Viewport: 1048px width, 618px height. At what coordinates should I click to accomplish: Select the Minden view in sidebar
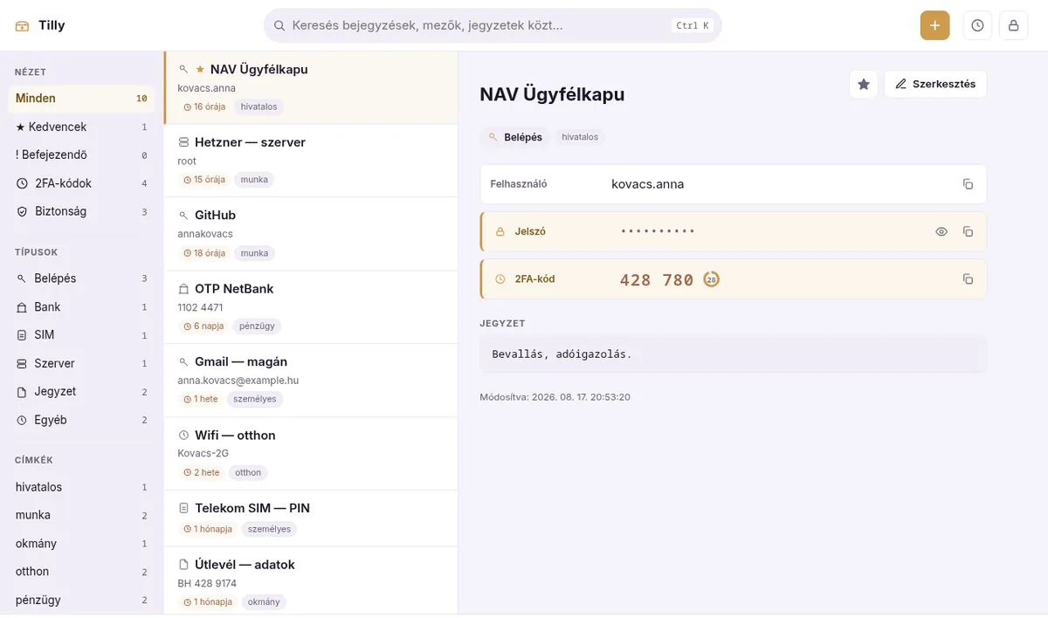(x=81, y=99)
